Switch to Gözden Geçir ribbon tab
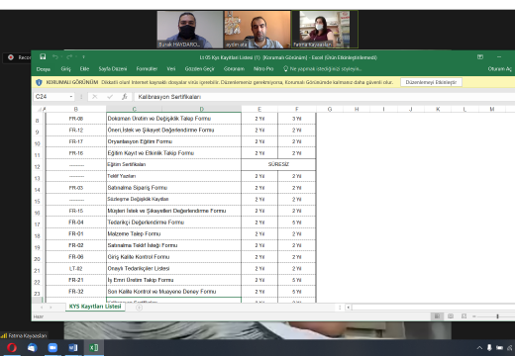 point(200,69)
